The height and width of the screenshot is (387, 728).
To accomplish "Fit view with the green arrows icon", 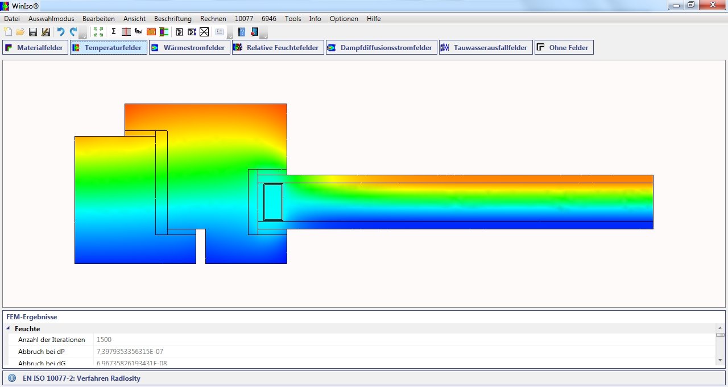I will (98, 32).
